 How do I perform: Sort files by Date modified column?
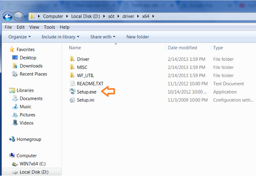click(182, 48)
